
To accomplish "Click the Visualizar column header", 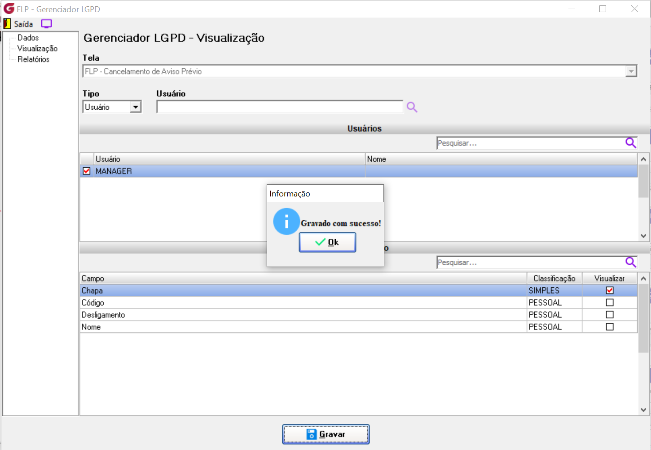I will click(x=610, y=279).
